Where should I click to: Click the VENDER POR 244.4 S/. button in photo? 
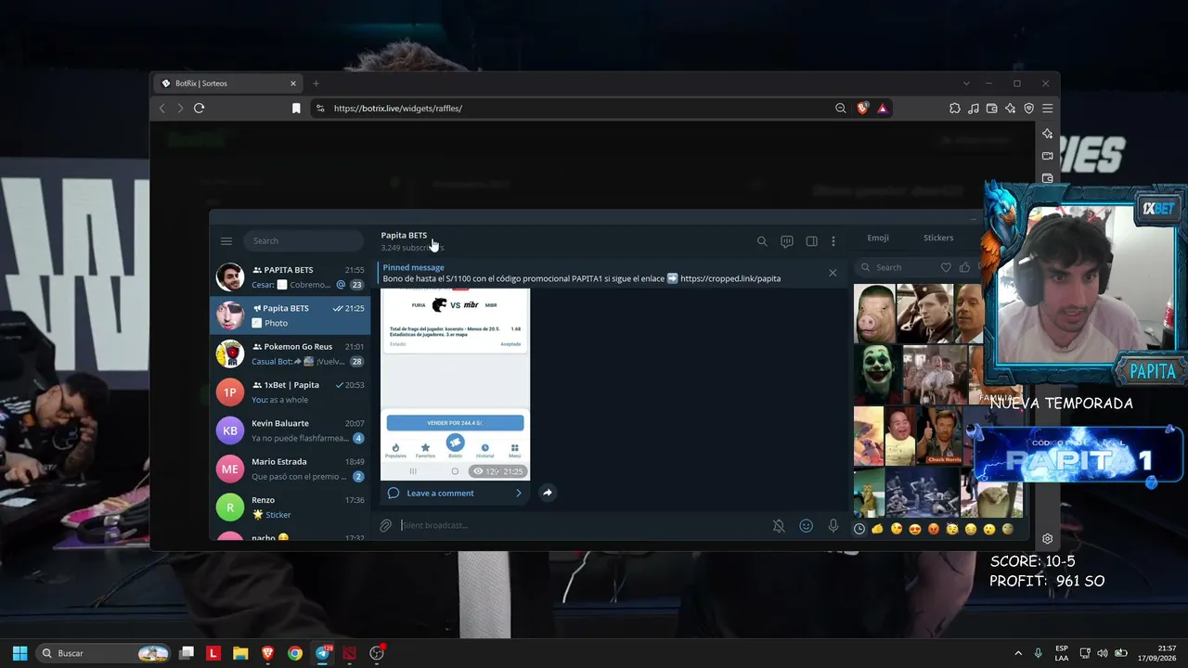click(x=455, y=423)
